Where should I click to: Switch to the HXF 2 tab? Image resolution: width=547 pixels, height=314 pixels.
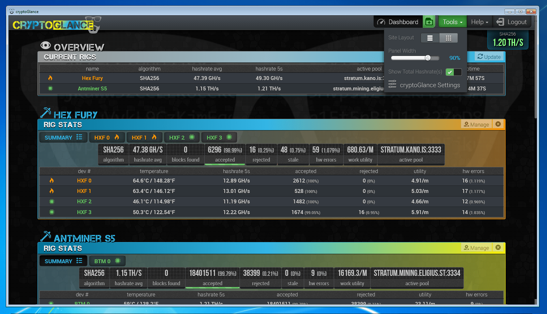182,137
